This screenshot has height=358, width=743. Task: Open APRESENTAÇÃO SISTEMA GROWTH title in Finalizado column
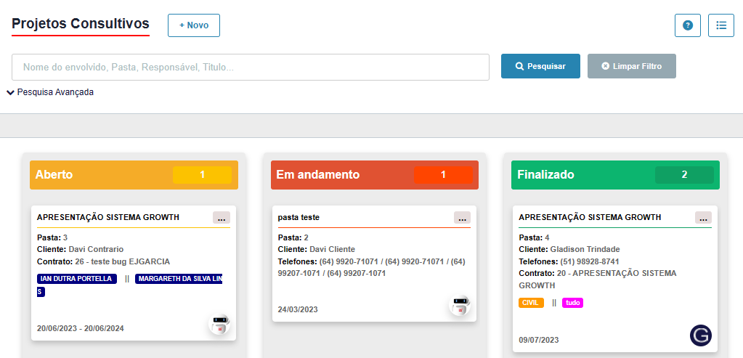590,217
